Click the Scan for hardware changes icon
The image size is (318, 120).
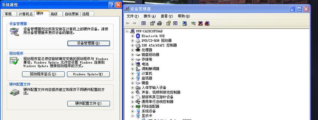tap(184, 23)
